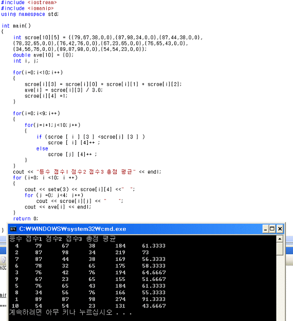
Task: Click the console vertical scrollbar thumb
Action: pyautogui.click(x=280, y=249)
